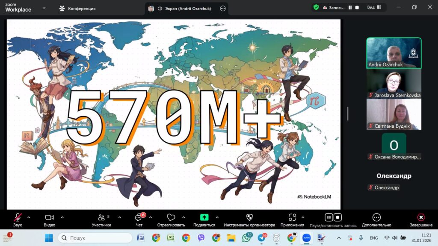Click the green encryption shield icon
The width and height of the screenshot is (438, 246).
(x=316, y=7)
